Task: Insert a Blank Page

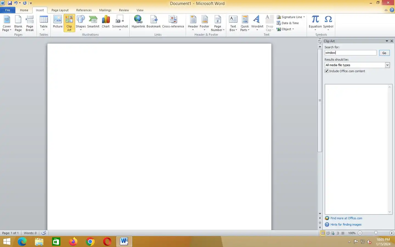Action: click(18, 23)
